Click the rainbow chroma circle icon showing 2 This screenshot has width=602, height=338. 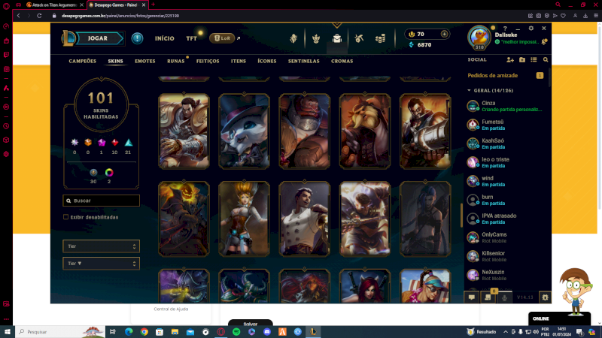[109, 173]
